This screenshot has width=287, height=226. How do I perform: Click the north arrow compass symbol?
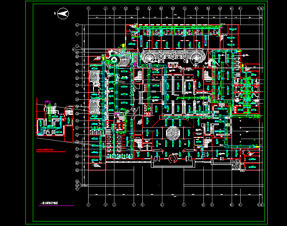62,14
